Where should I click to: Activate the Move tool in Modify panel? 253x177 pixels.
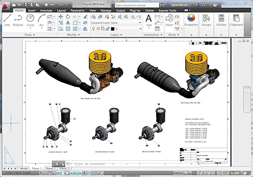[61, 17]
